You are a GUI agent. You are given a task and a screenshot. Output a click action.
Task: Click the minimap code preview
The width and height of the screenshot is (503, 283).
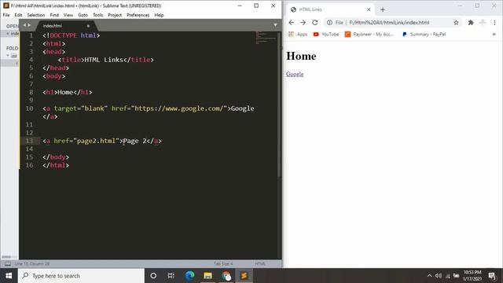coord(266,38)
